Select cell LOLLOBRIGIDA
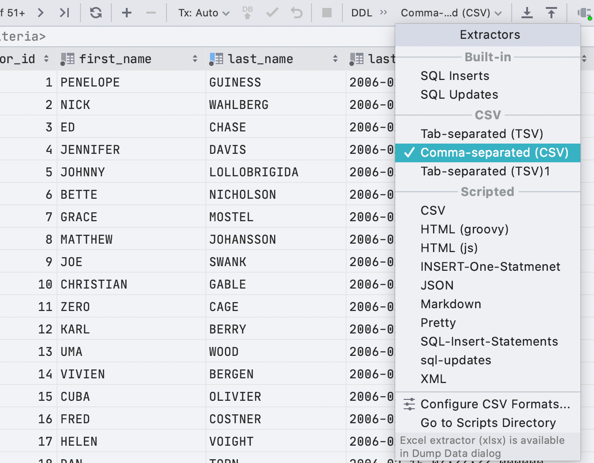This screenshot has width=594, height=463. (276, 172)
